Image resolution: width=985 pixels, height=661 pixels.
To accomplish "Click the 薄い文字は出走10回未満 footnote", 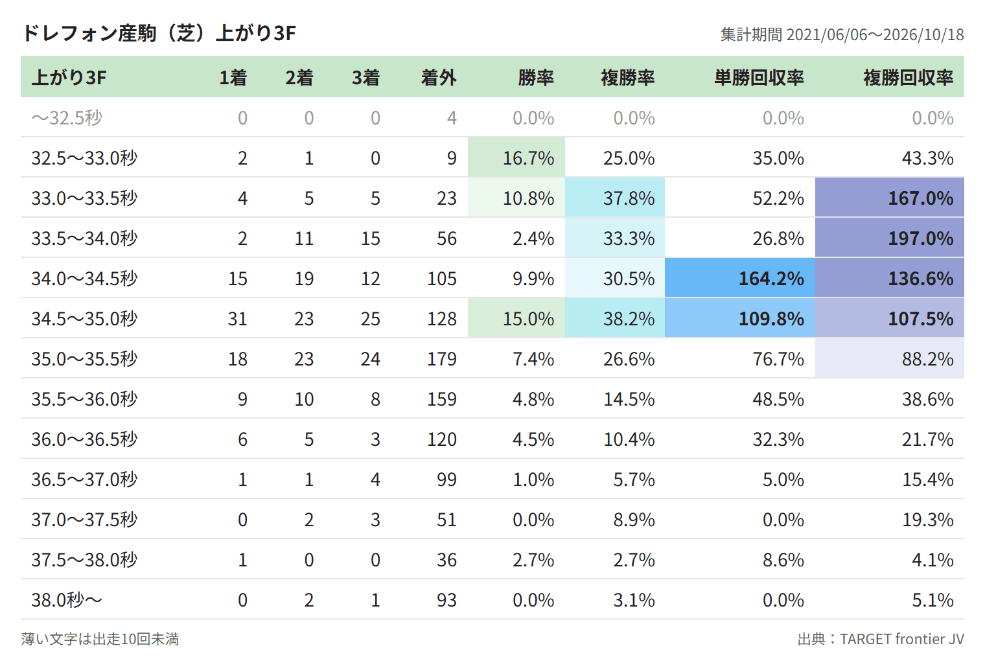I will point(100,639).
